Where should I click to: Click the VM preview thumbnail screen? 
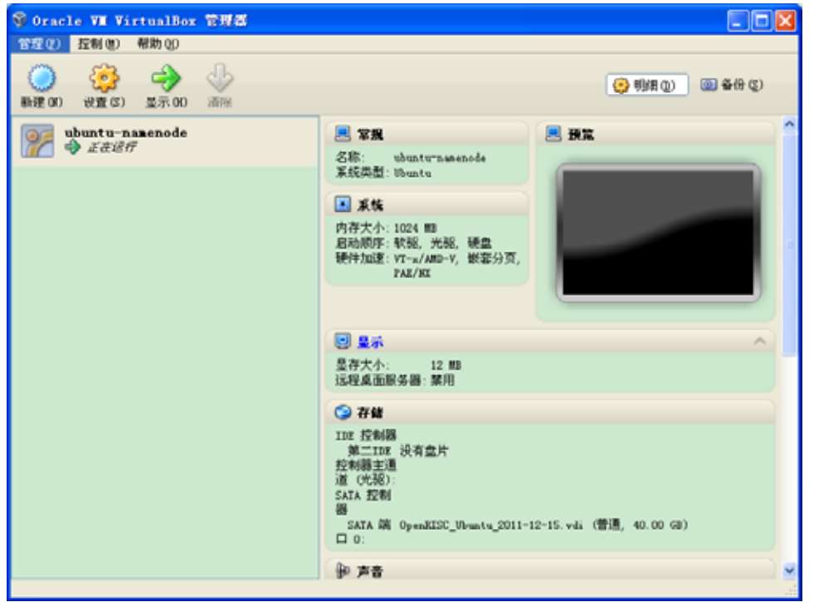coord(658,232)
